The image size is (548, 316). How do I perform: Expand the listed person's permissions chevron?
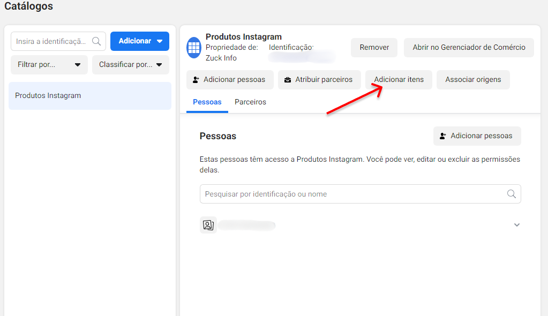(516, 225)
